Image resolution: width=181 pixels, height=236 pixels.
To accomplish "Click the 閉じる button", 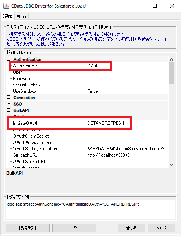I will coord(131,228).
